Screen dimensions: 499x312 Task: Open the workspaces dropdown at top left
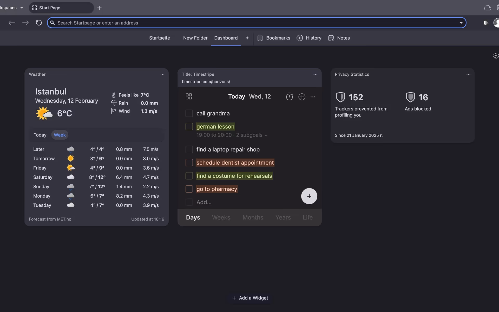coord(22,8)
